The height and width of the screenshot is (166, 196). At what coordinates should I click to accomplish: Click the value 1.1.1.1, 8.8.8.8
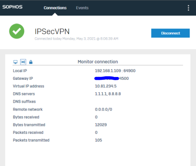point(108,94)
